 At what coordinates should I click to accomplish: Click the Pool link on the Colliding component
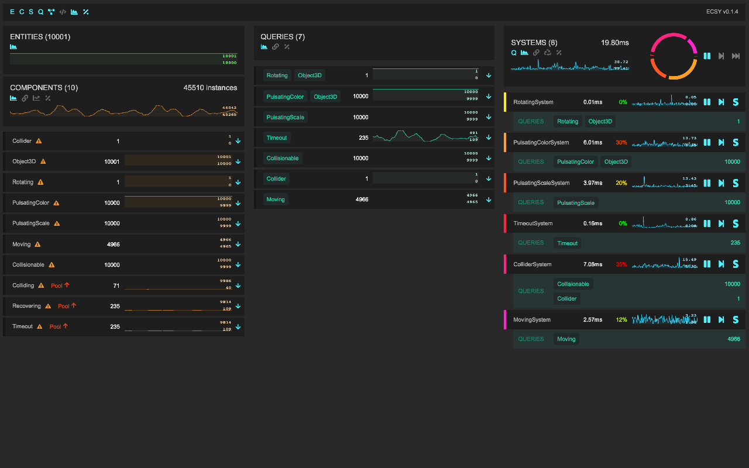(x=58, y=285)
